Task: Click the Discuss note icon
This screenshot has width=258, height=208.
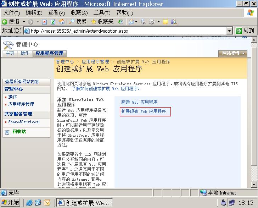Action: click(x=166, y=22)
